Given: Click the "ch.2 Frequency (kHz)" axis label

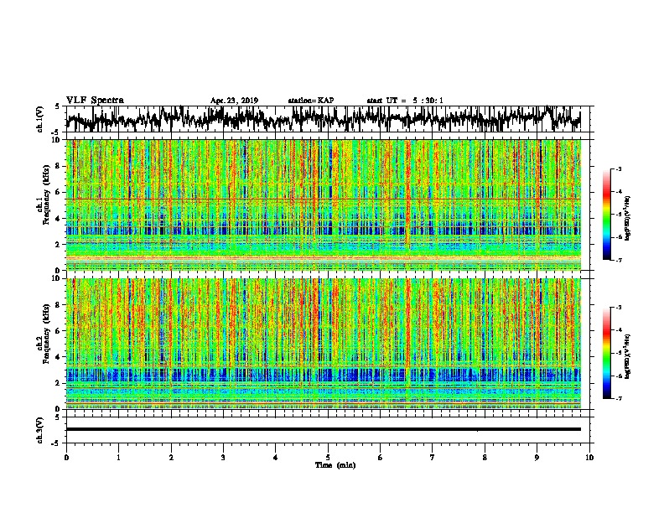Looking at the screenshot, I should pyautogui.click(x=44, y=334).
